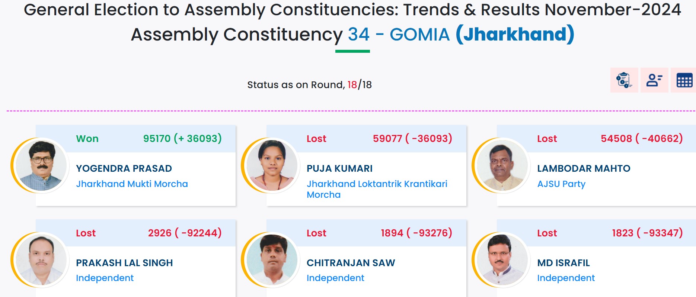Click Yogendra Prasad's candidate photo
Screen dimensions: 696x297
41,165
